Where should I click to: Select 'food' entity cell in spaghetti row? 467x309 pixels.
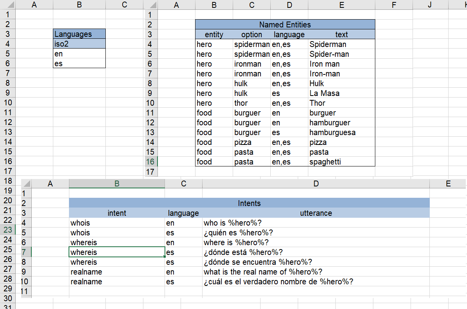214,162
